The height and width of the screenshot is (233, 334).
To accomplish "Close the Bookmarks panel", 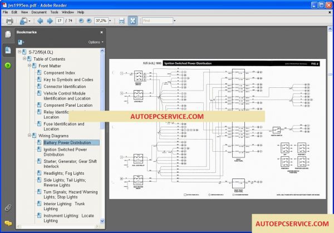I will (102, 32).
